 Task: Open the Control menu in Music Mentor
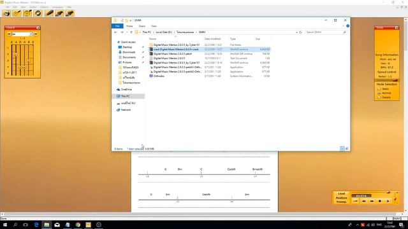click(33, 7)
